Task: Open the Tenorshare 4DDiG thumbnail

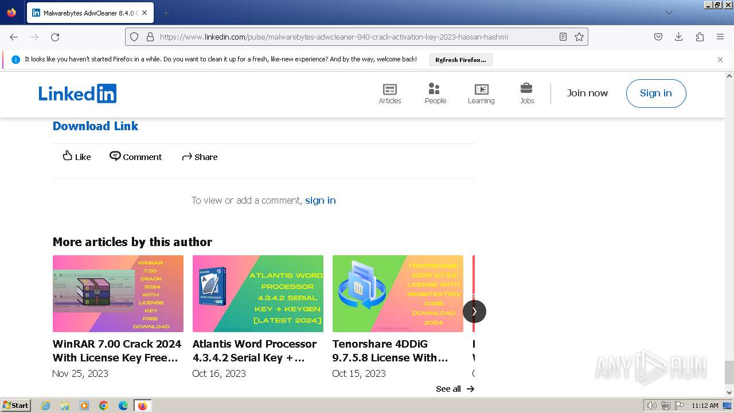Action: click(398, 294)
